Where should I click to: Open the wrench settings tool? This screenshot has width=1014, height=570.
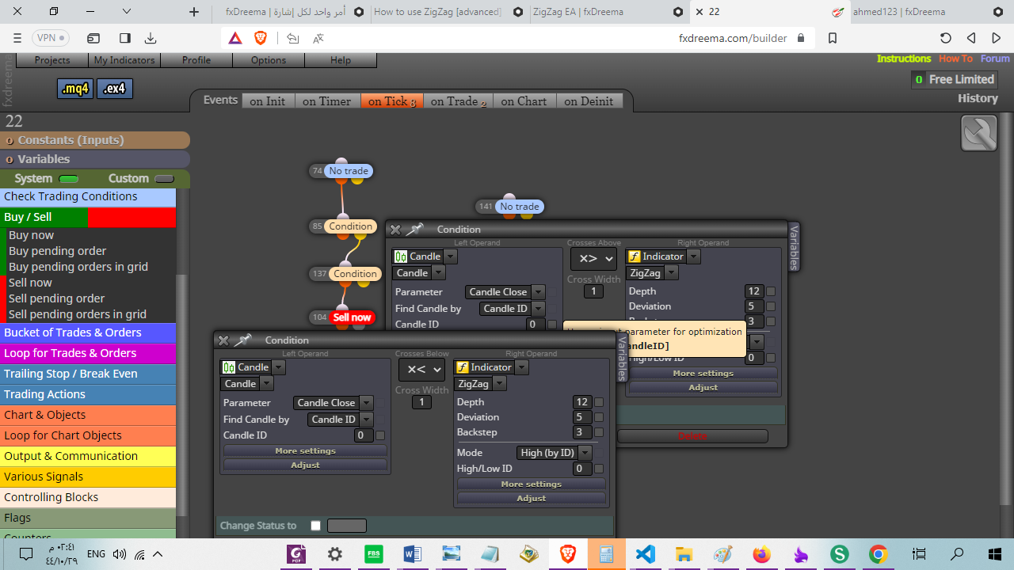pyautogui.click(x=979, y=133)
